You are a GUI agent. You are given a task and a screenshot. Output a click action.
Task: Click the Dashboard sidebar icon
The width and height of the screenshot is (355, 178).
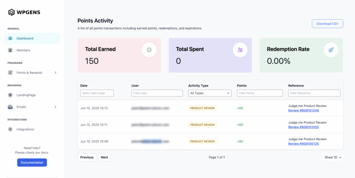click(x=10, y=39)
